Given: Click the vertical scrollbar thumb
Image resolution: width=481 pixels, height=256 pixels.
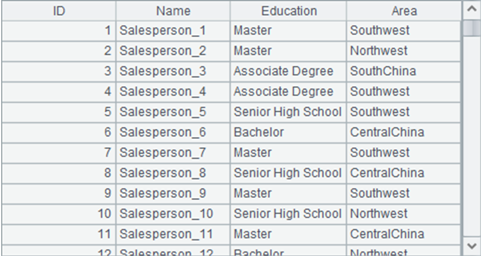Looking at the screenshot, I should click(x=472, y=29).
